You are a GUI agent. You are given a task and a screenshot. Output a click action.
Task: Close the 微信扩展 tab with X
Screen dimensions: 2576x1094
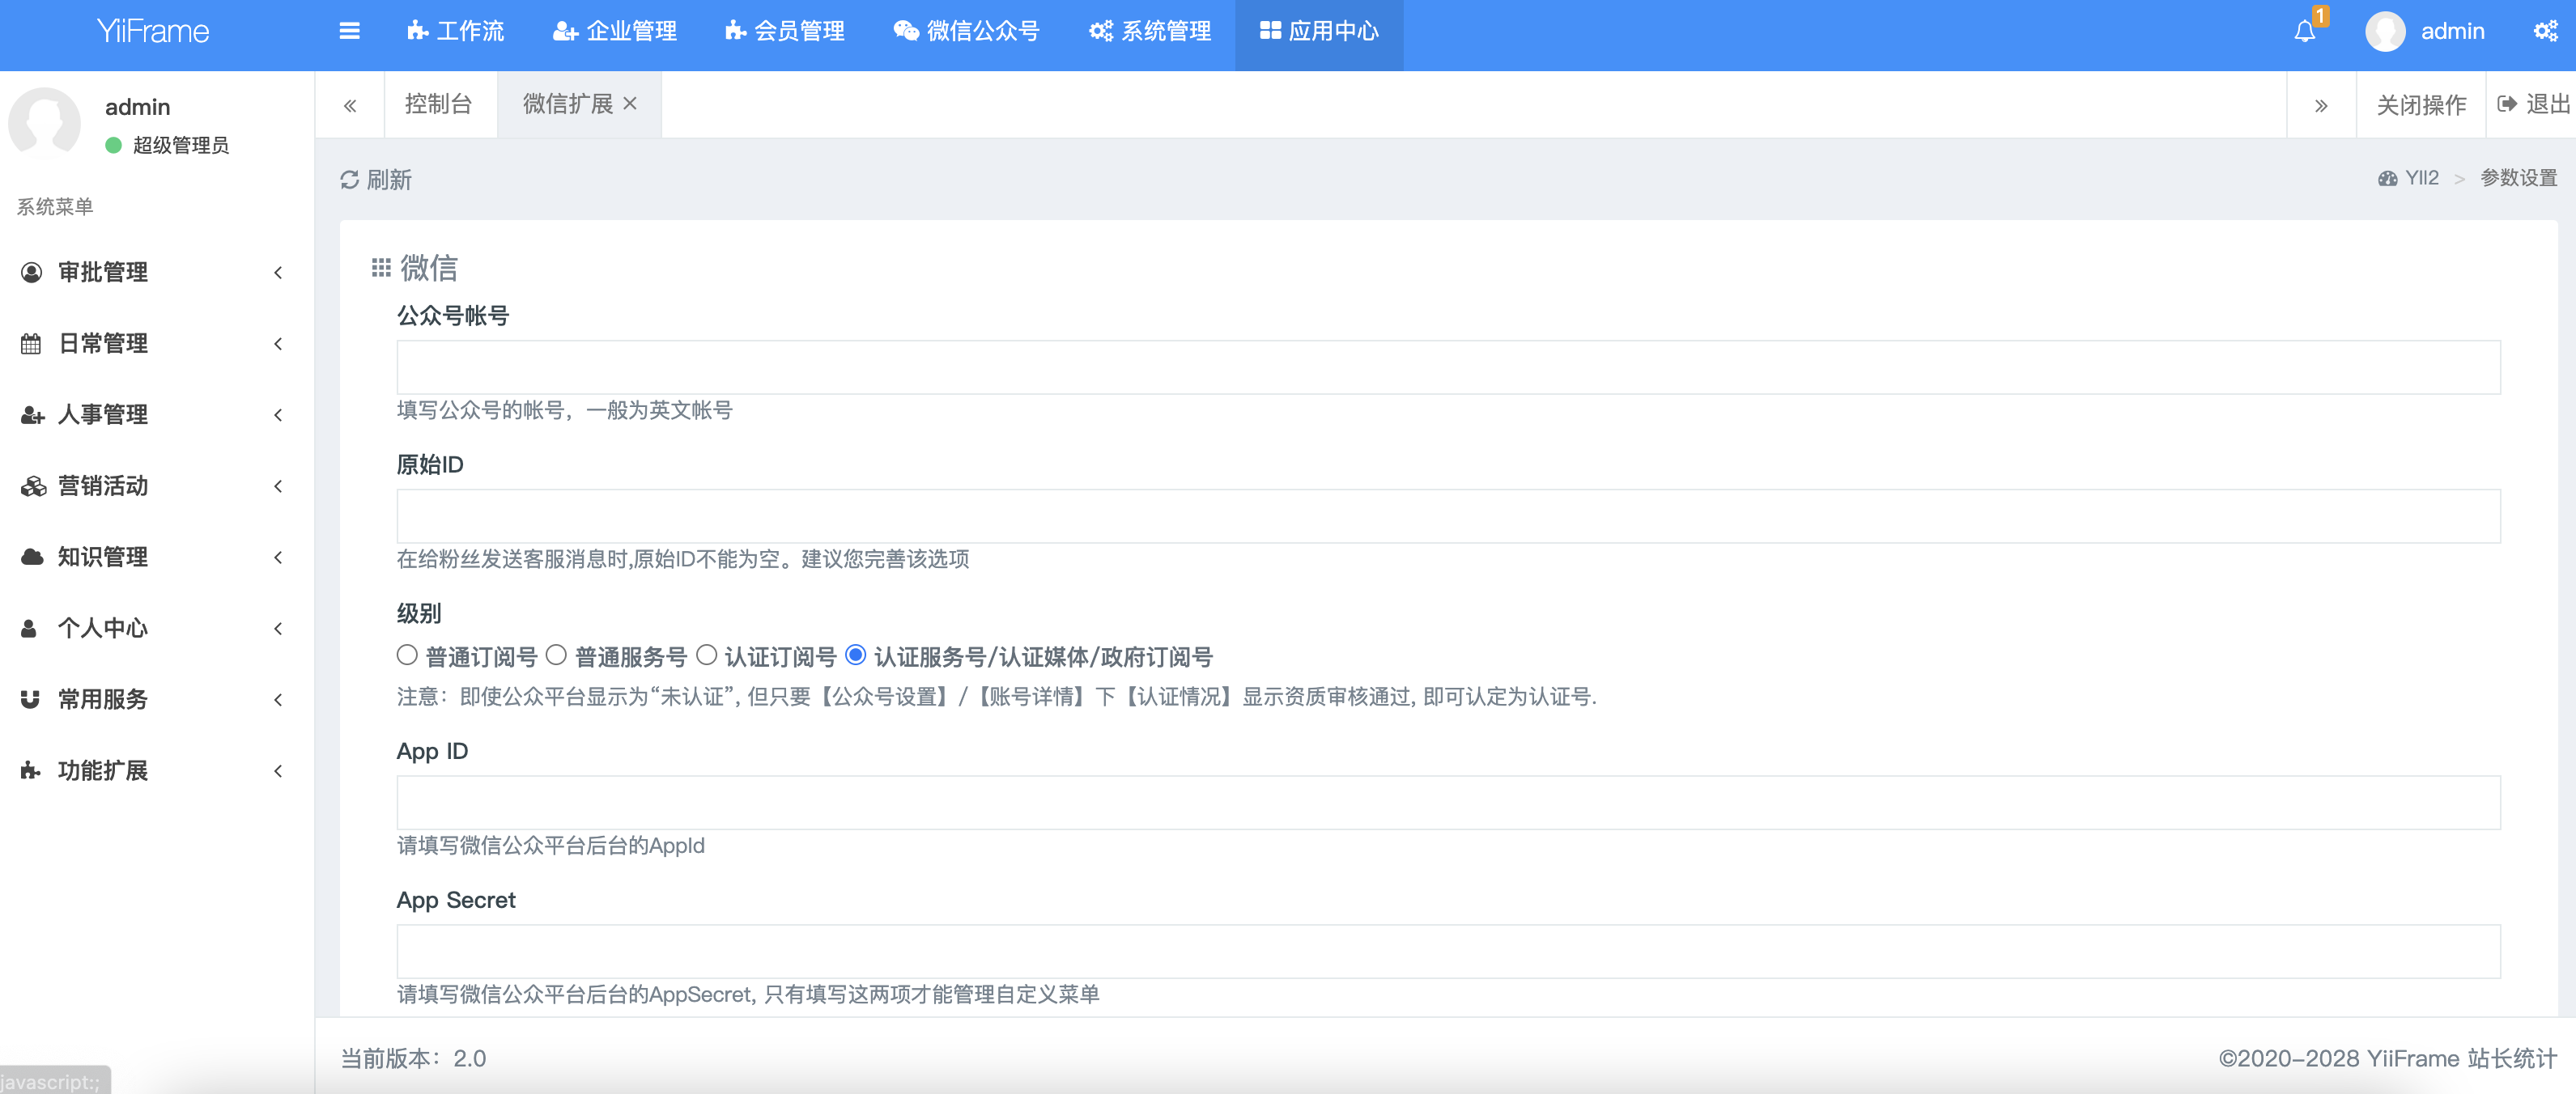[630, 103]
